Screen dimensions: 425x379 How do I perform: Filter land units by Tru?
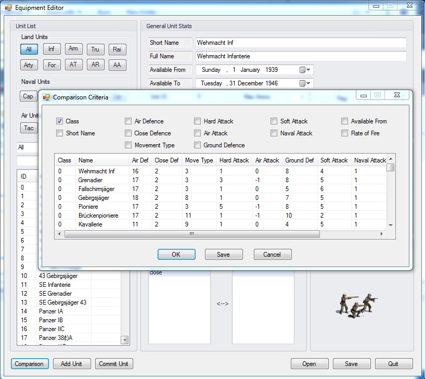(x=95, y=49)
